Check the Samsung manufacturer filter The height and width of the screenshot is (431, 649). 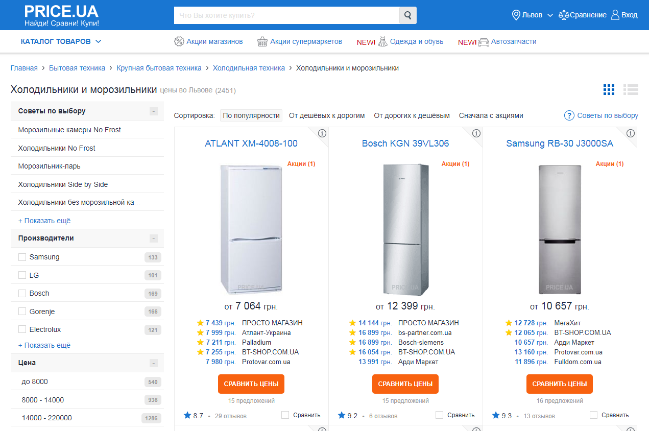tap(22, 257)
